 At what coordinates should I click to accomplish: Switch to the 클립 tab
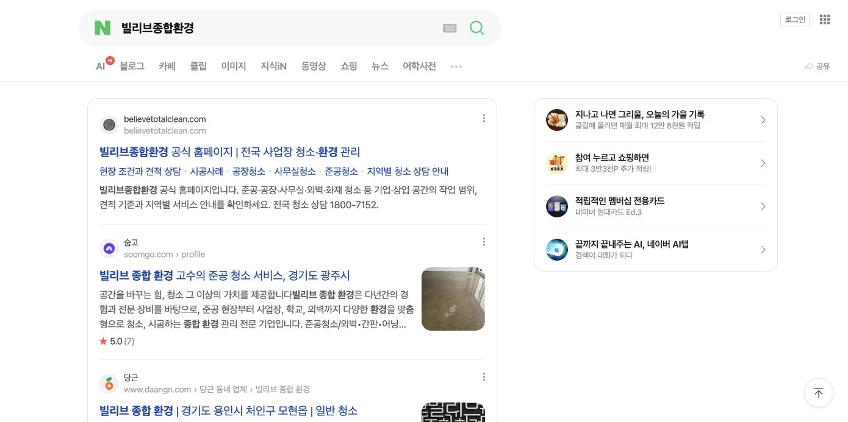coord(198,66)
